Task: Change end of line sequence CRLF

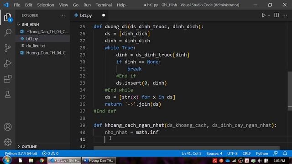Action: click(x=247, y=154)
